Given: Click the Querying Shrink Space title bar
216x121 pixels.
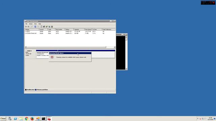Looking at the screenshot, I should pos(70,53).
